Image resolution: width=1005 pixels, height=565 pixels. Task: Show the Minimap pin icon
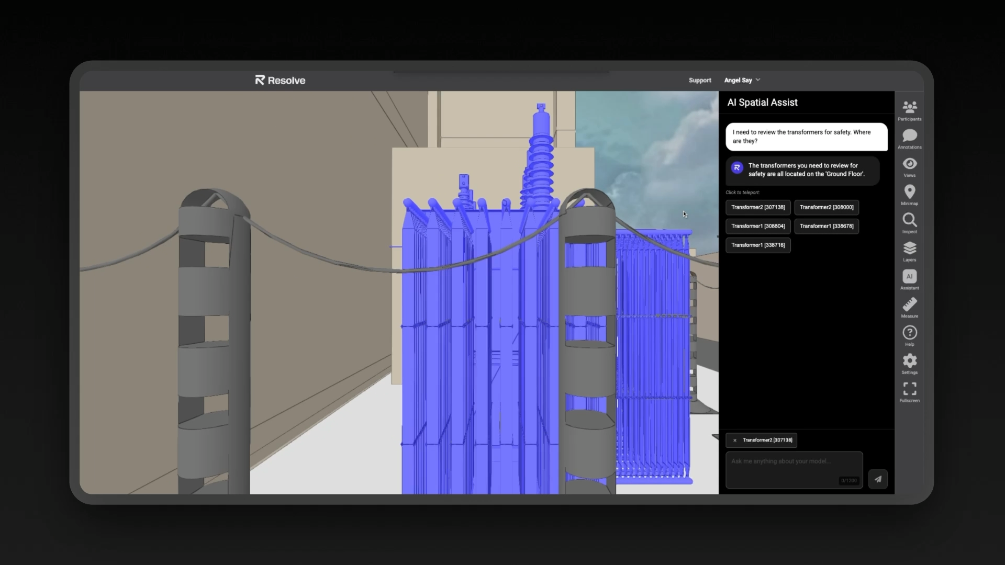click(909, 192)
